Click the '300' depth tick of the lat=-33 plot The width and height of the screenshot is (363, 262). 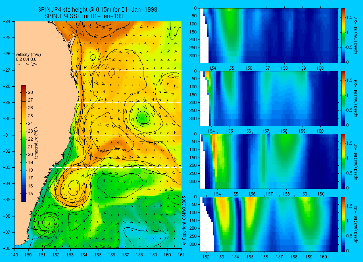pyautogui.click(x=193, y=244)
